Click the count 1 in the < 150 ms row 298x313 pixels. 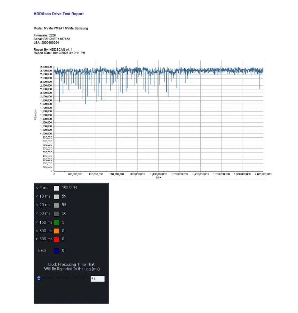pos(63,222)
